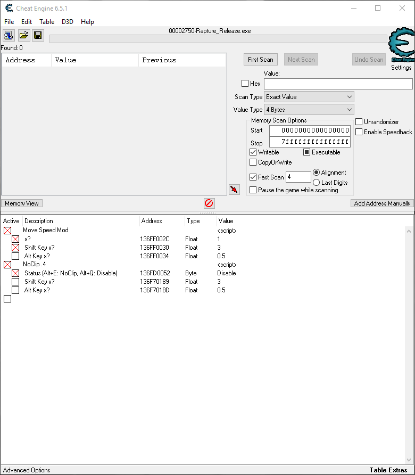This screenshot has width=415, height=475.
Task: Open the Table menu
Action: 47,22
